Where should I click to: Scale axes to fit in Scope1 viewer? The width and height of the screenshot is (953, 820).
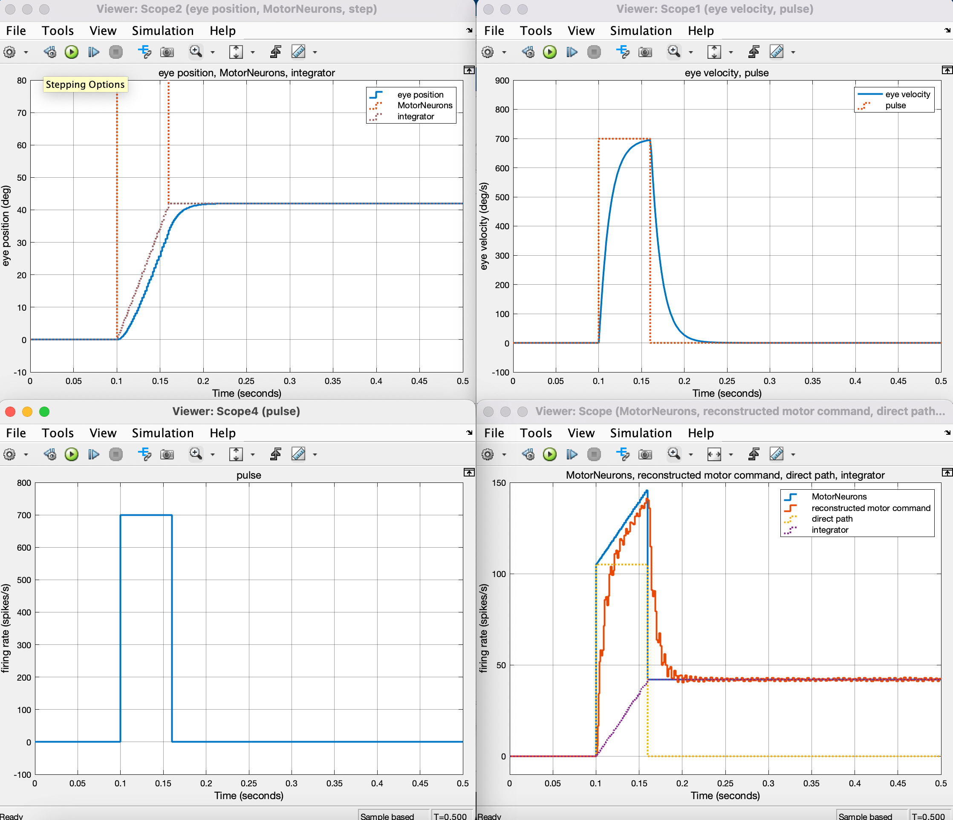(x=714, y=52)
